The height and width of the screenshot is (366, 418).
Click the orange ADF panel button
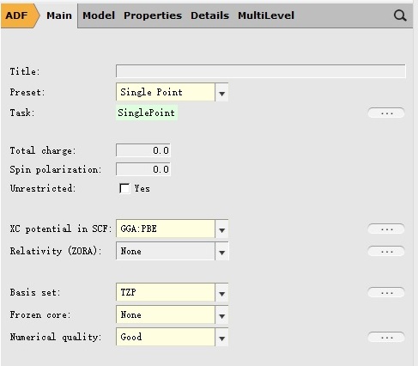pos(20,15)
